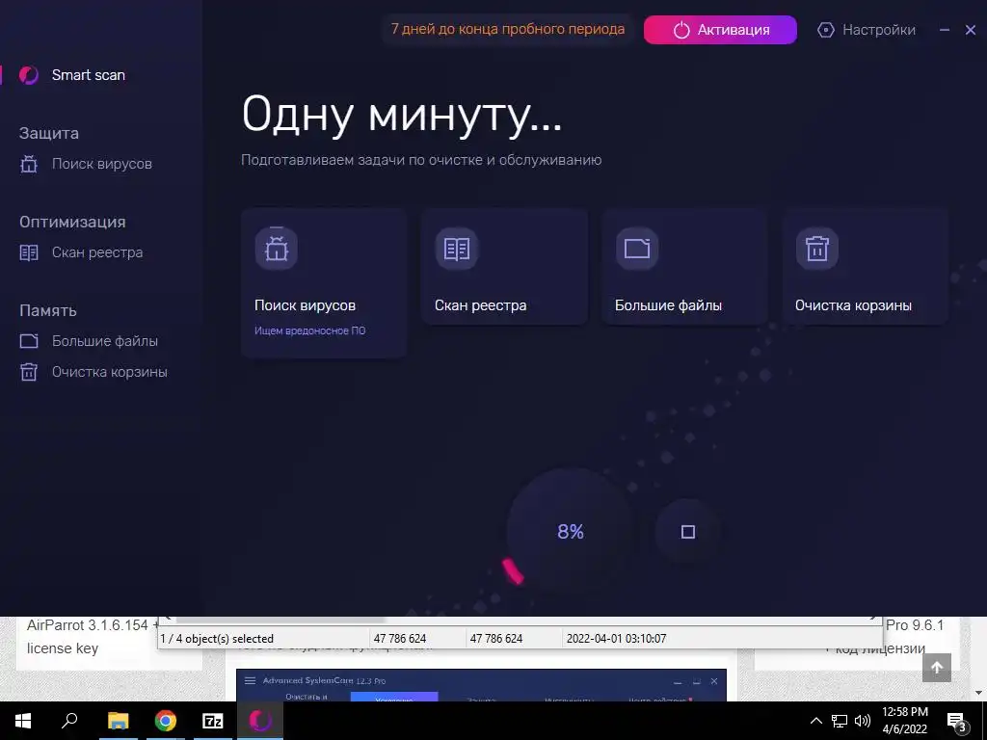The image size is (987, 740).
Task: Click the Smart scan logo icon
Action: click(29, 75)
